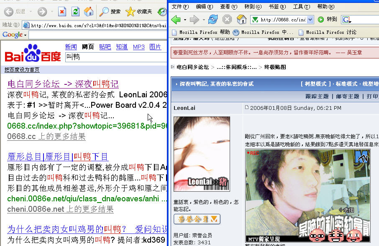
Task: Click Firefox green back arrow
Action: pos(176,20)
